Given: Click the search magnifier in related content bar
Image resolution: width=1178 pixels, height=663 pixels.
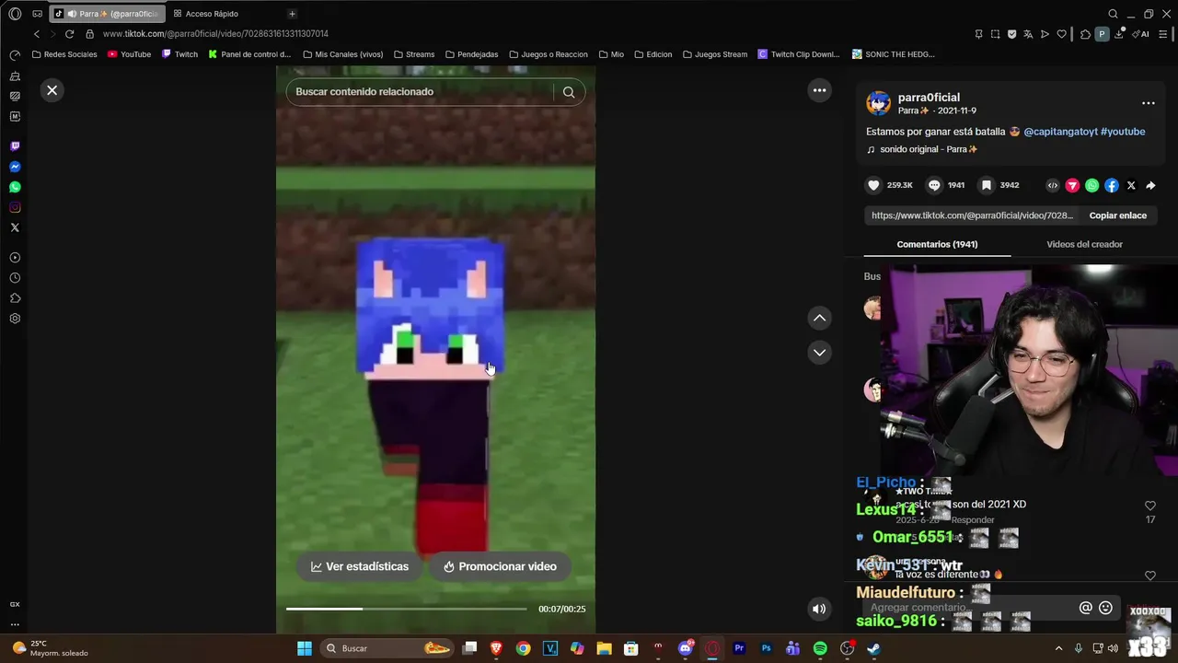Looking at the screenshot, I should click(569, 92).
